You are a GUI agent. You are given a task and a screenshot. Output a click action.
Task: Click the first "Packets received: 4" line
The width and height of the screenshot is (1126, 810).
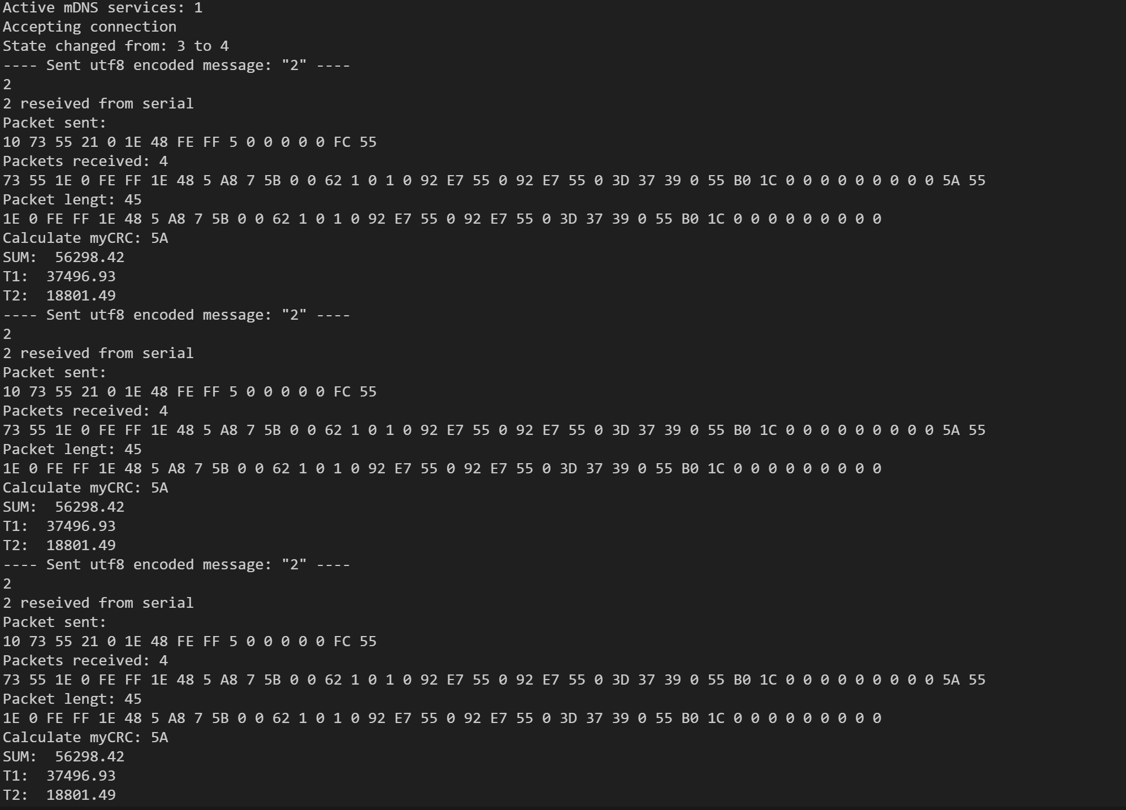coord(85,162)
